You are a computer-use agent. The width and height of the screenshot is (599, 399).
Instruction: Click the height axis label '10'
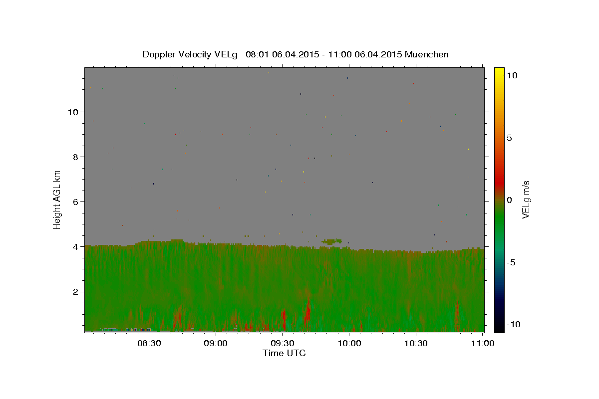[74, 112]
